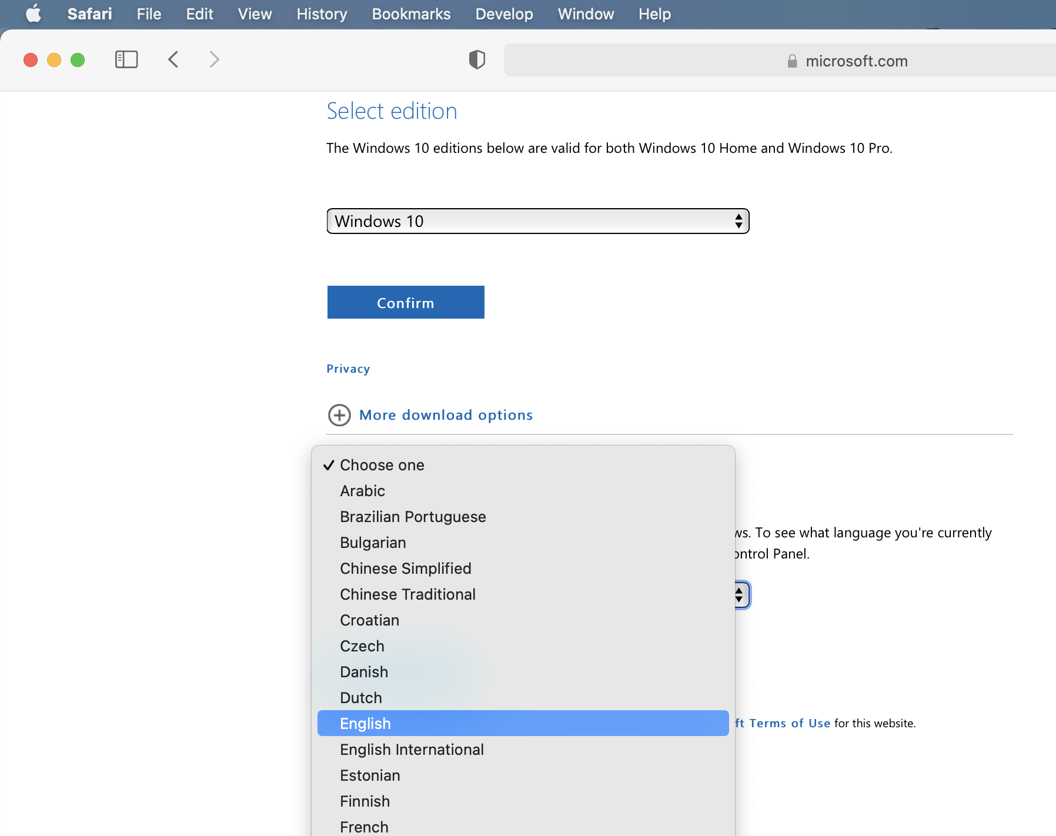Select Brazilian Portuguese language option
Viewport: 1056px width, 836px height.
tap(523, 517)
